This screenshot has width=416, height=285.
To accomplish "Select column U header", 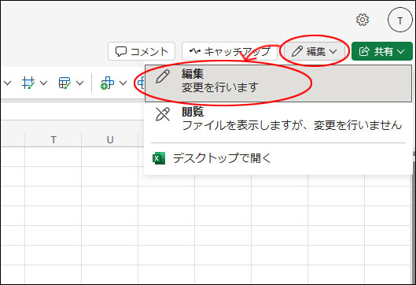I will pyautogui.click(x=110, y=139).
